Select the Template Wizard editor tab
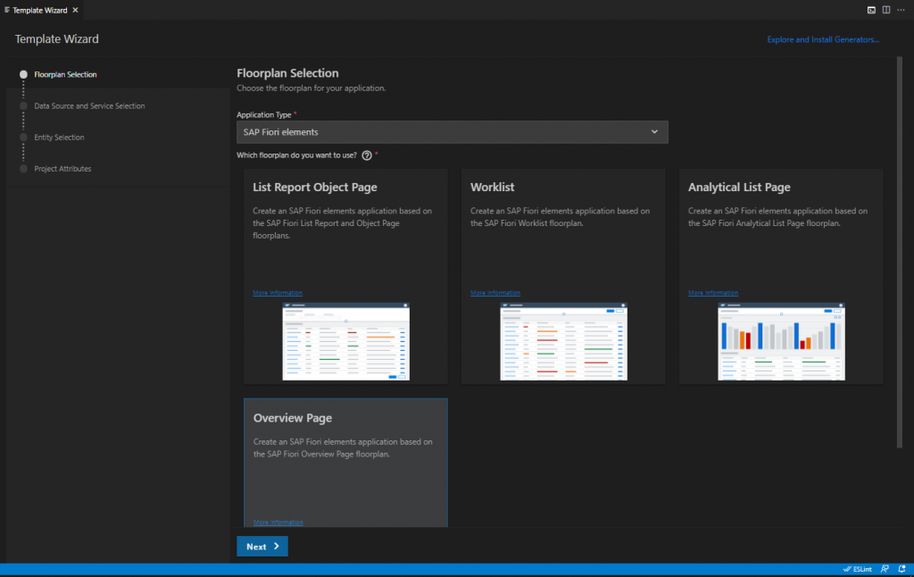 pos(40,10)
